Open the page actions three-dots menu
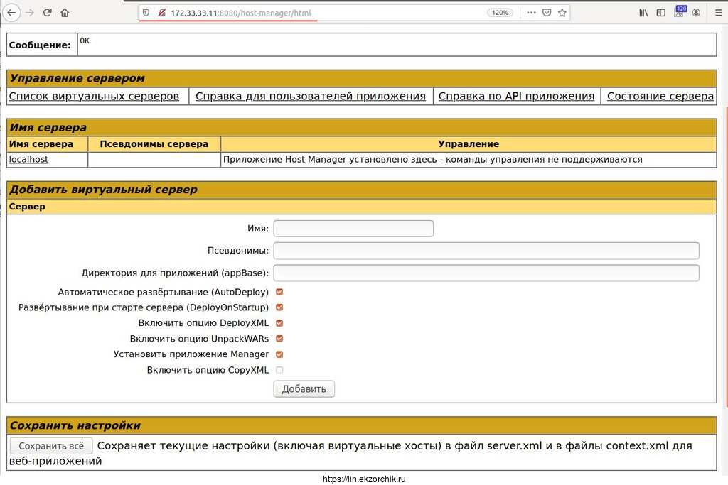Screen dimensions: 728x485 pyautogui.click(x=531, y=13)
